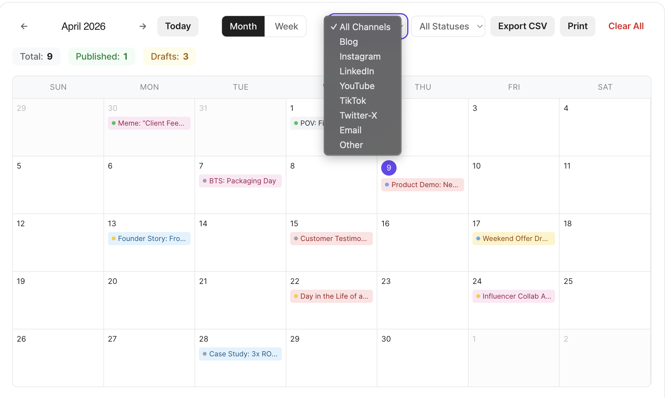The image size is (665, 398).
Task: Select All Channels in the dropdown
Action: tap(365, 27)
